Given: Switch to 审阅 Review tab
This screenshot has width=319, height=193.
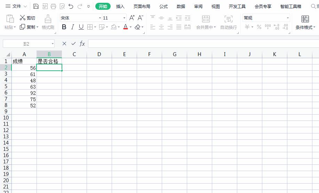Looking at the screenshot, I should click(x=198, y=7).
